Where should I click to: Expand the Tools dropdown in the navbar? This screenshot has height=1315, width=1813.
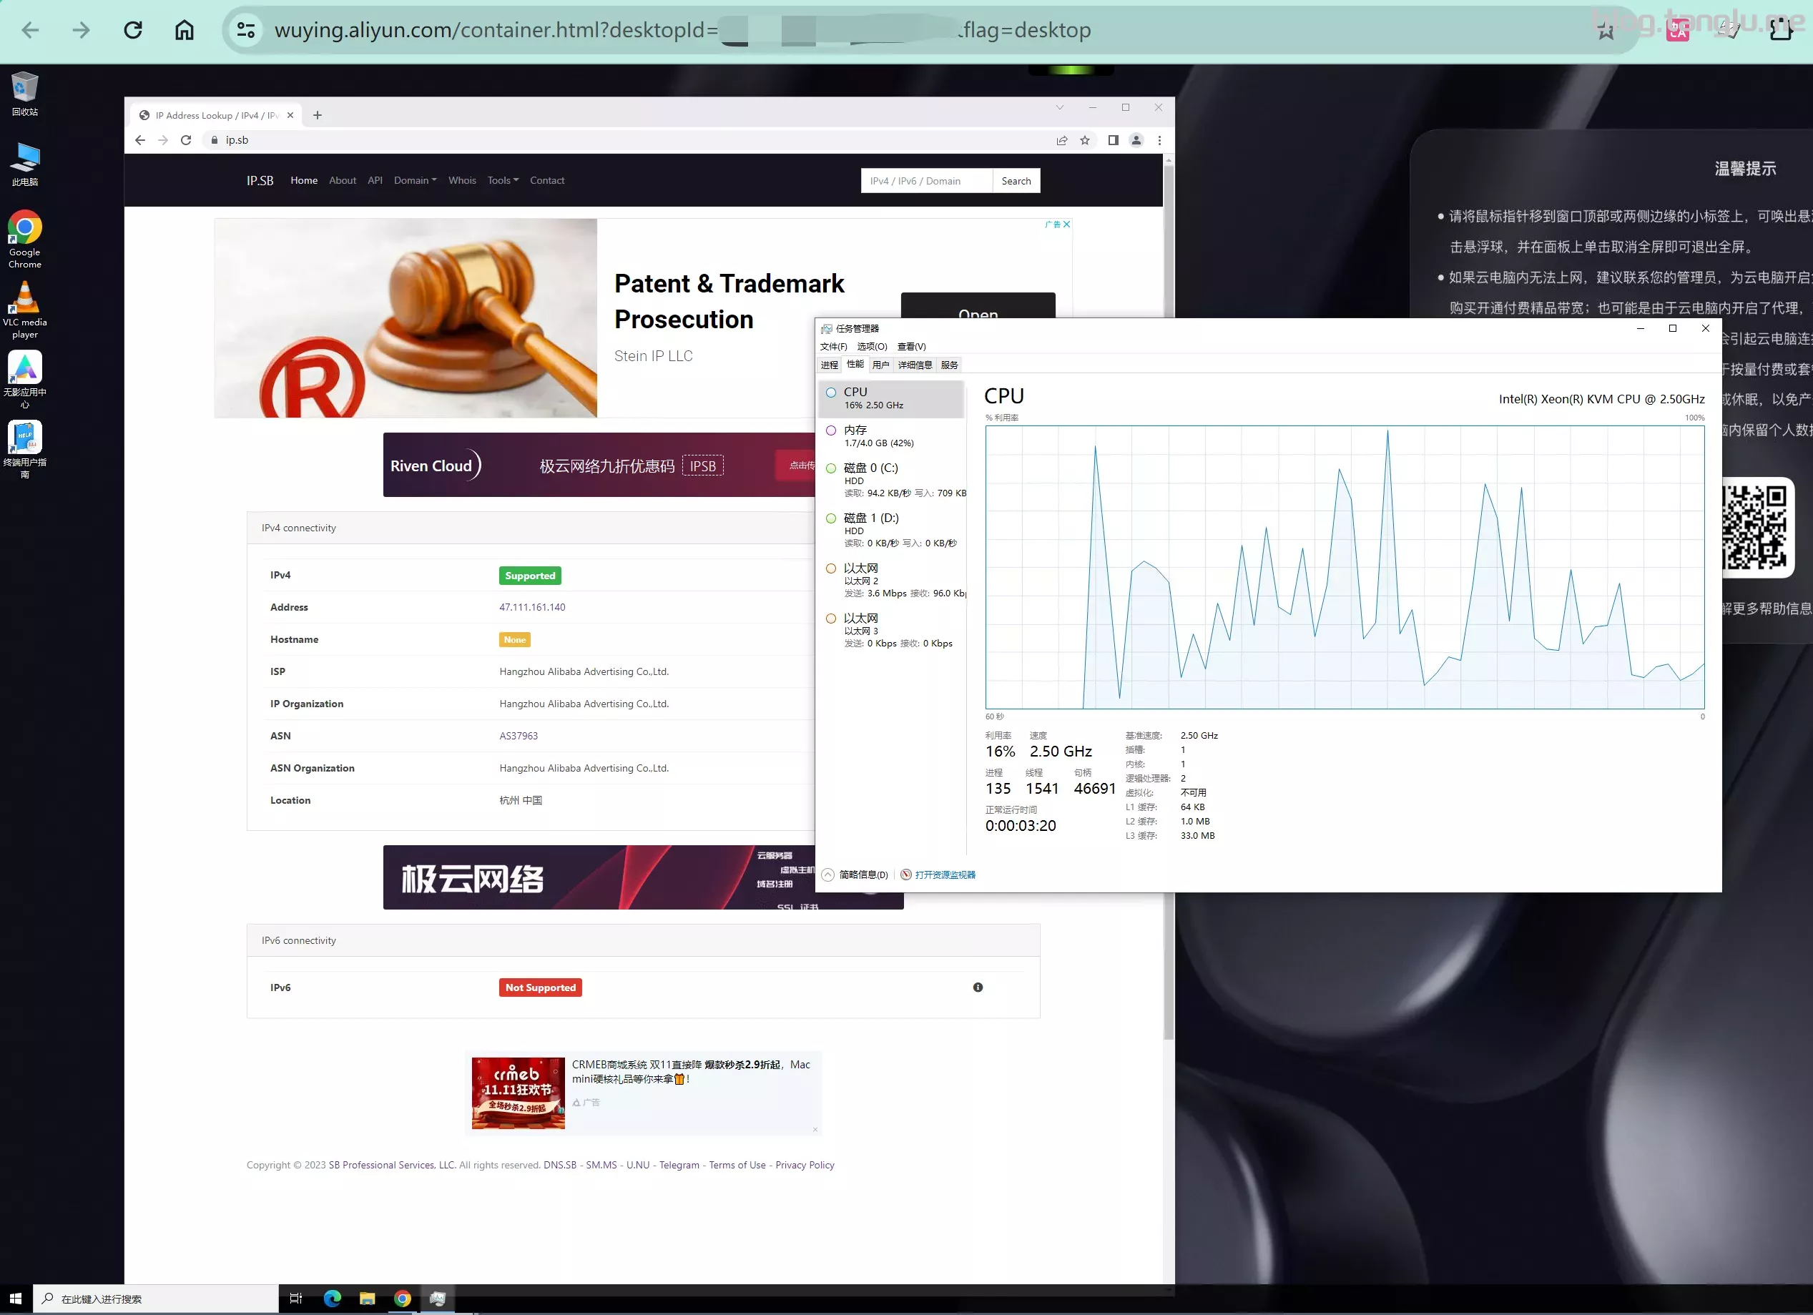tap(503, 181)
